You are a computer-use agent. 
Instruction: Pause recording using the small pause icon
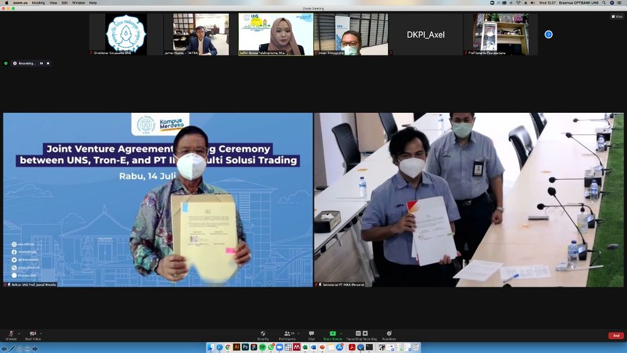(x=42, y=63)
